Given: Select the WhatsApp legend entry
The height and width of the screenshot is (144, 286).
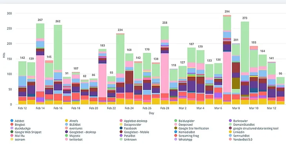Looking at the screenshot, I should tap(183, 139).
